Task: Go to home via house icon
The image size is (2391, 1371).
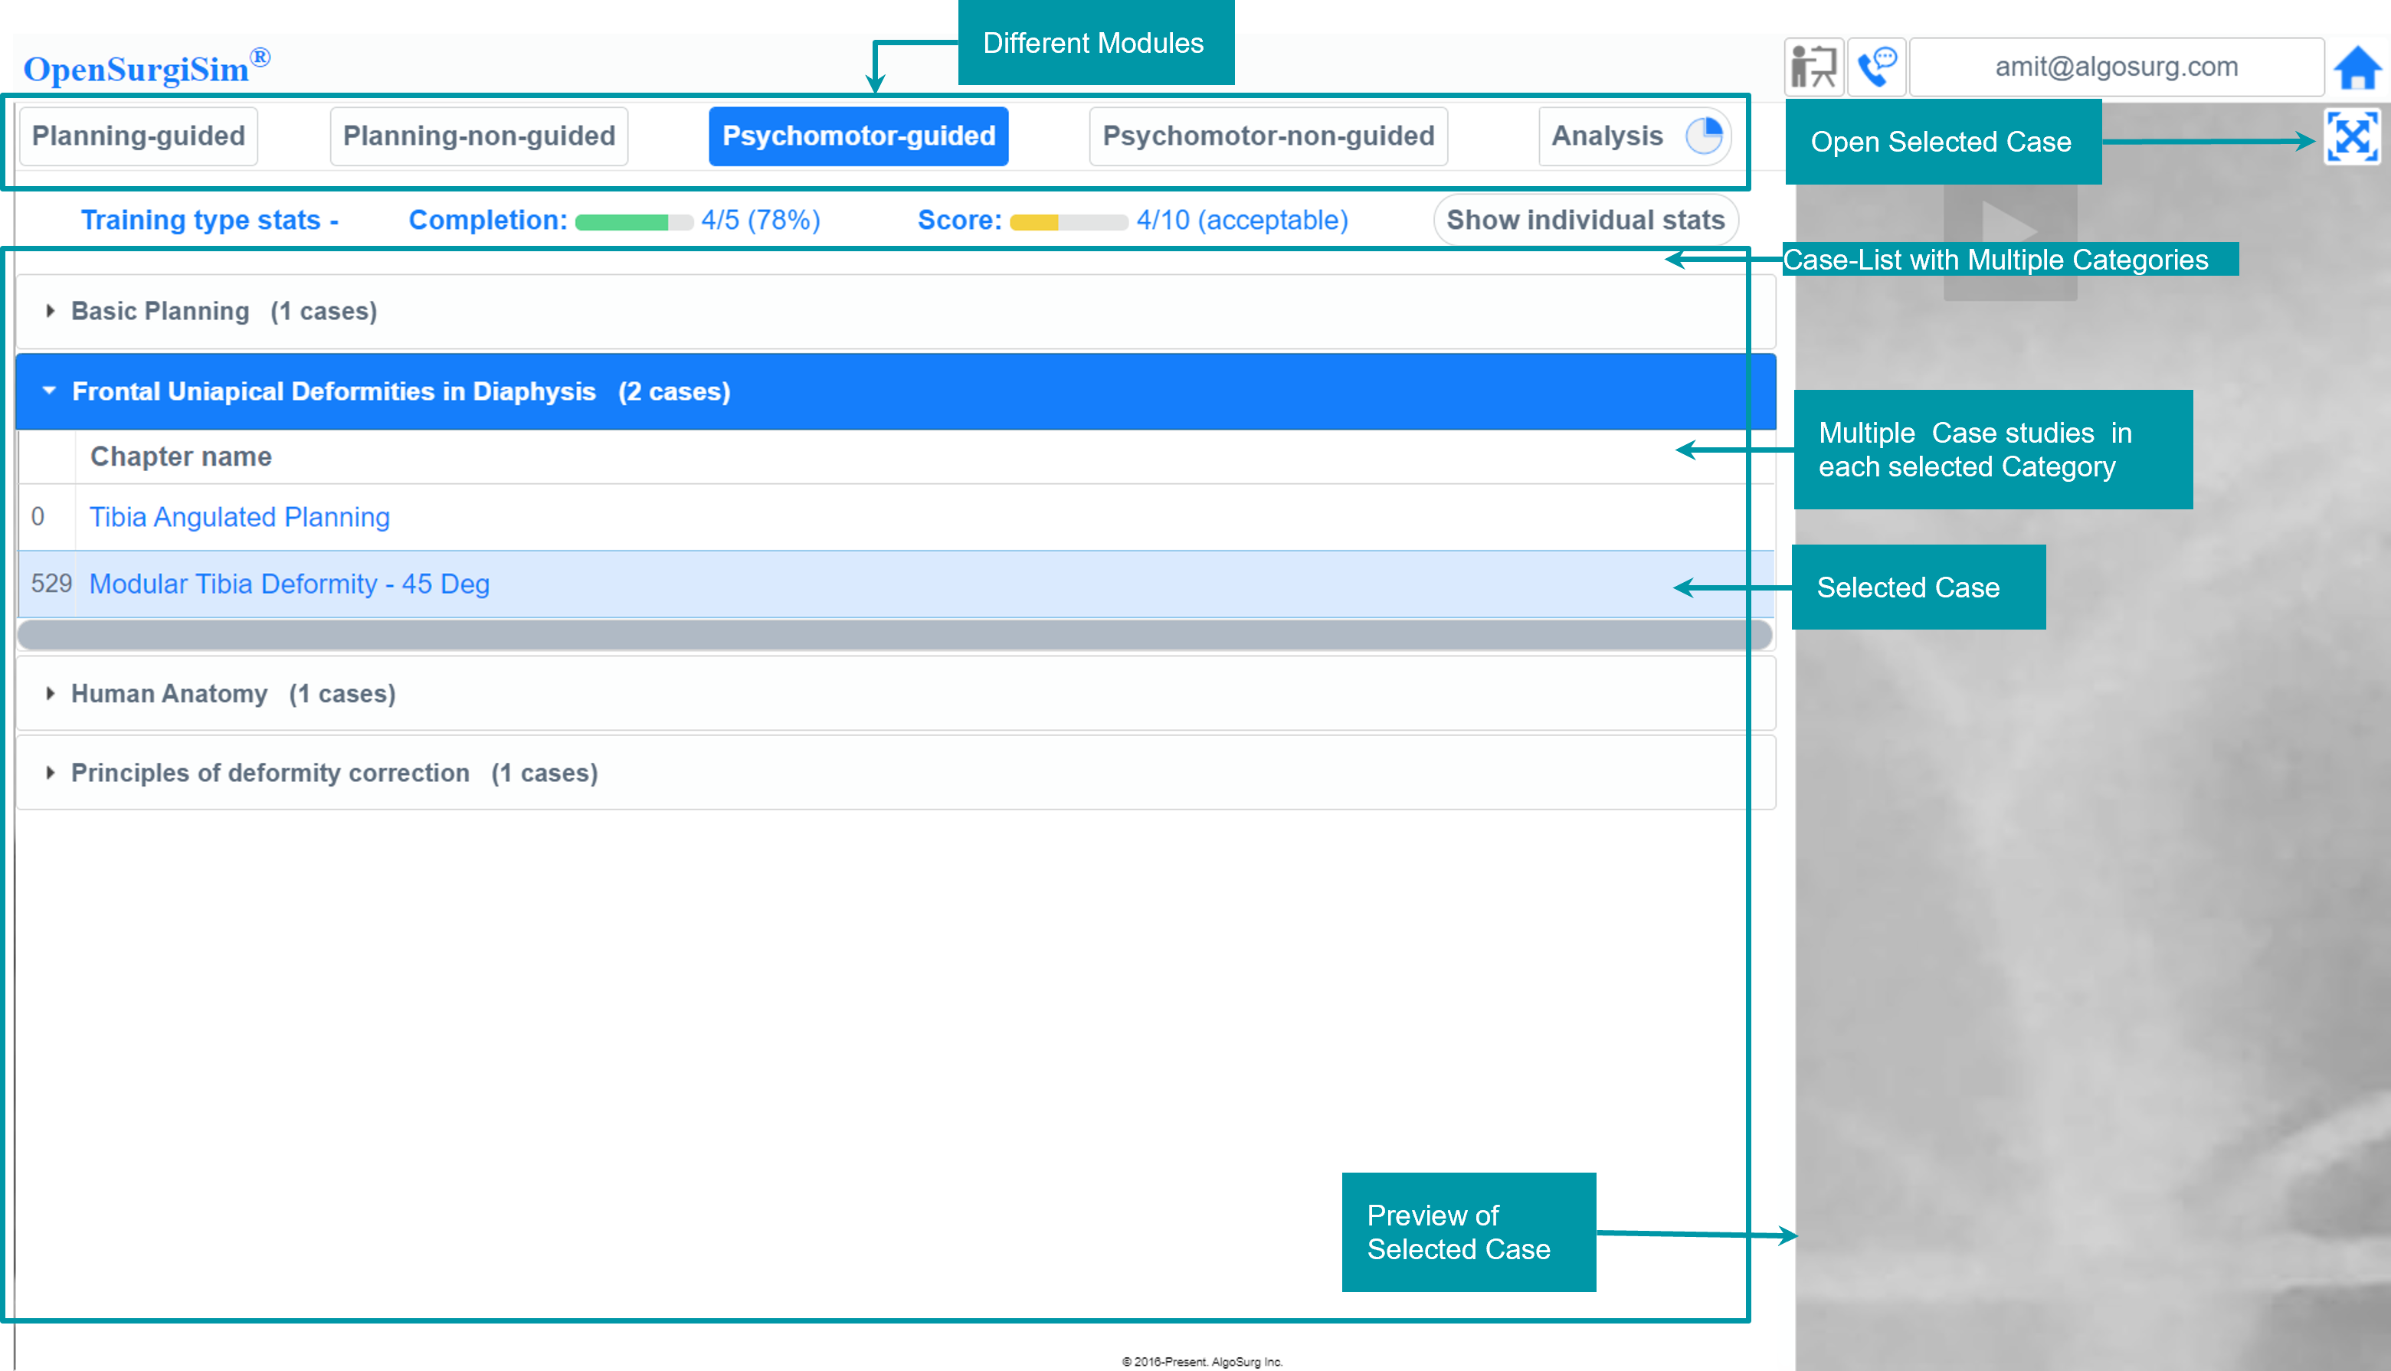Action: click(2357, 68)
